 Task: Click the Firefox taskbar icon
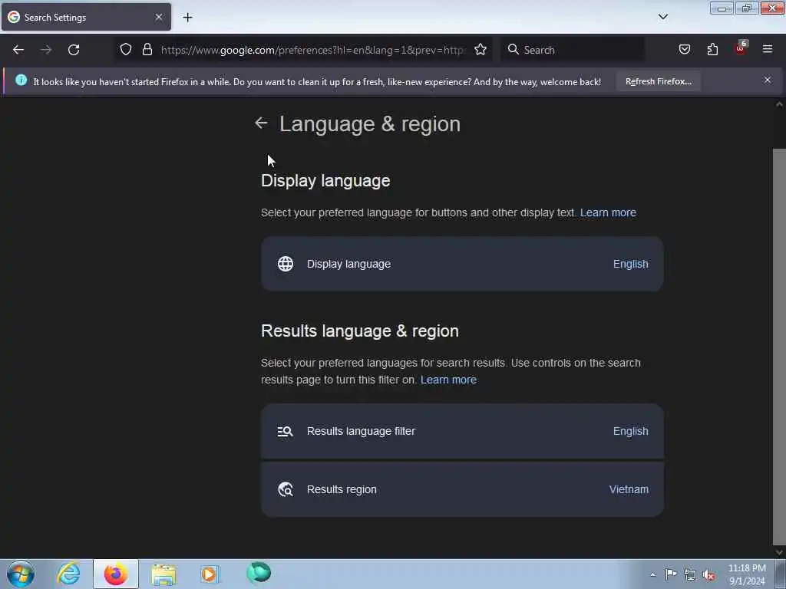115,574
